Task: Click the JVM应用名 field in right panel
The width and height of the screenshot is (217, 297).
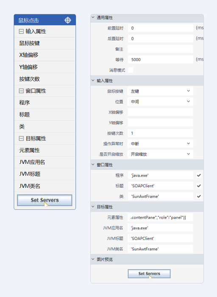Action: point(161,228)
